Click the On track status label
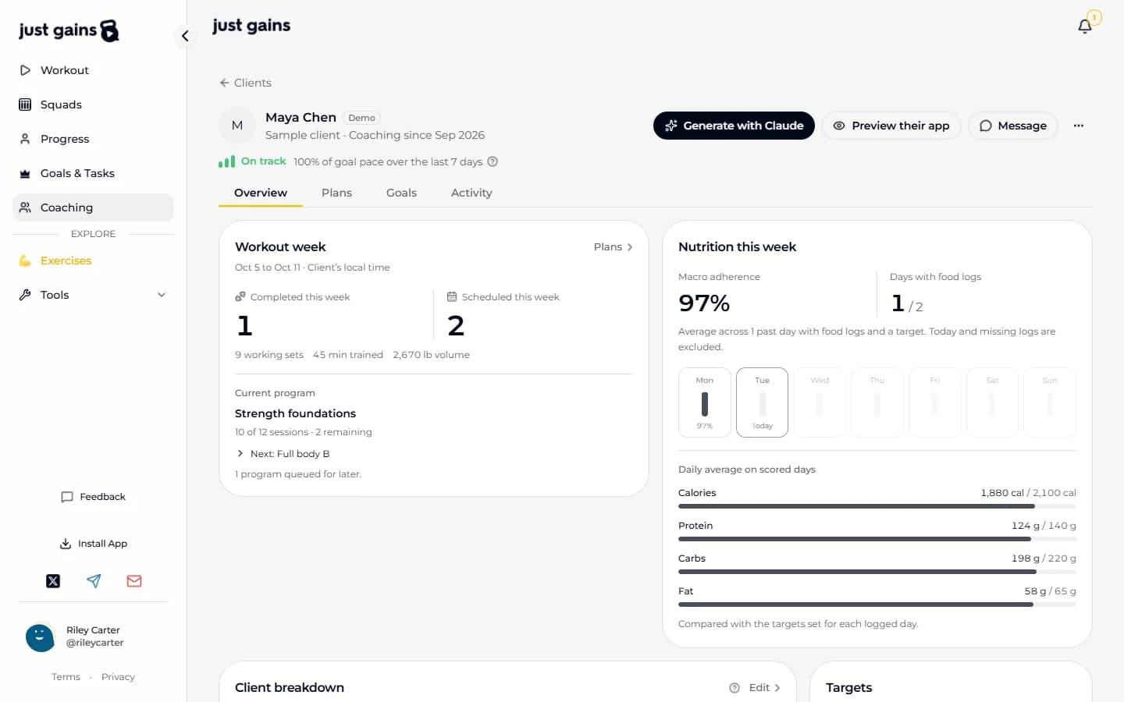Screen dimensions: 1124x702 pyautogui.click(x=264, y=161)
